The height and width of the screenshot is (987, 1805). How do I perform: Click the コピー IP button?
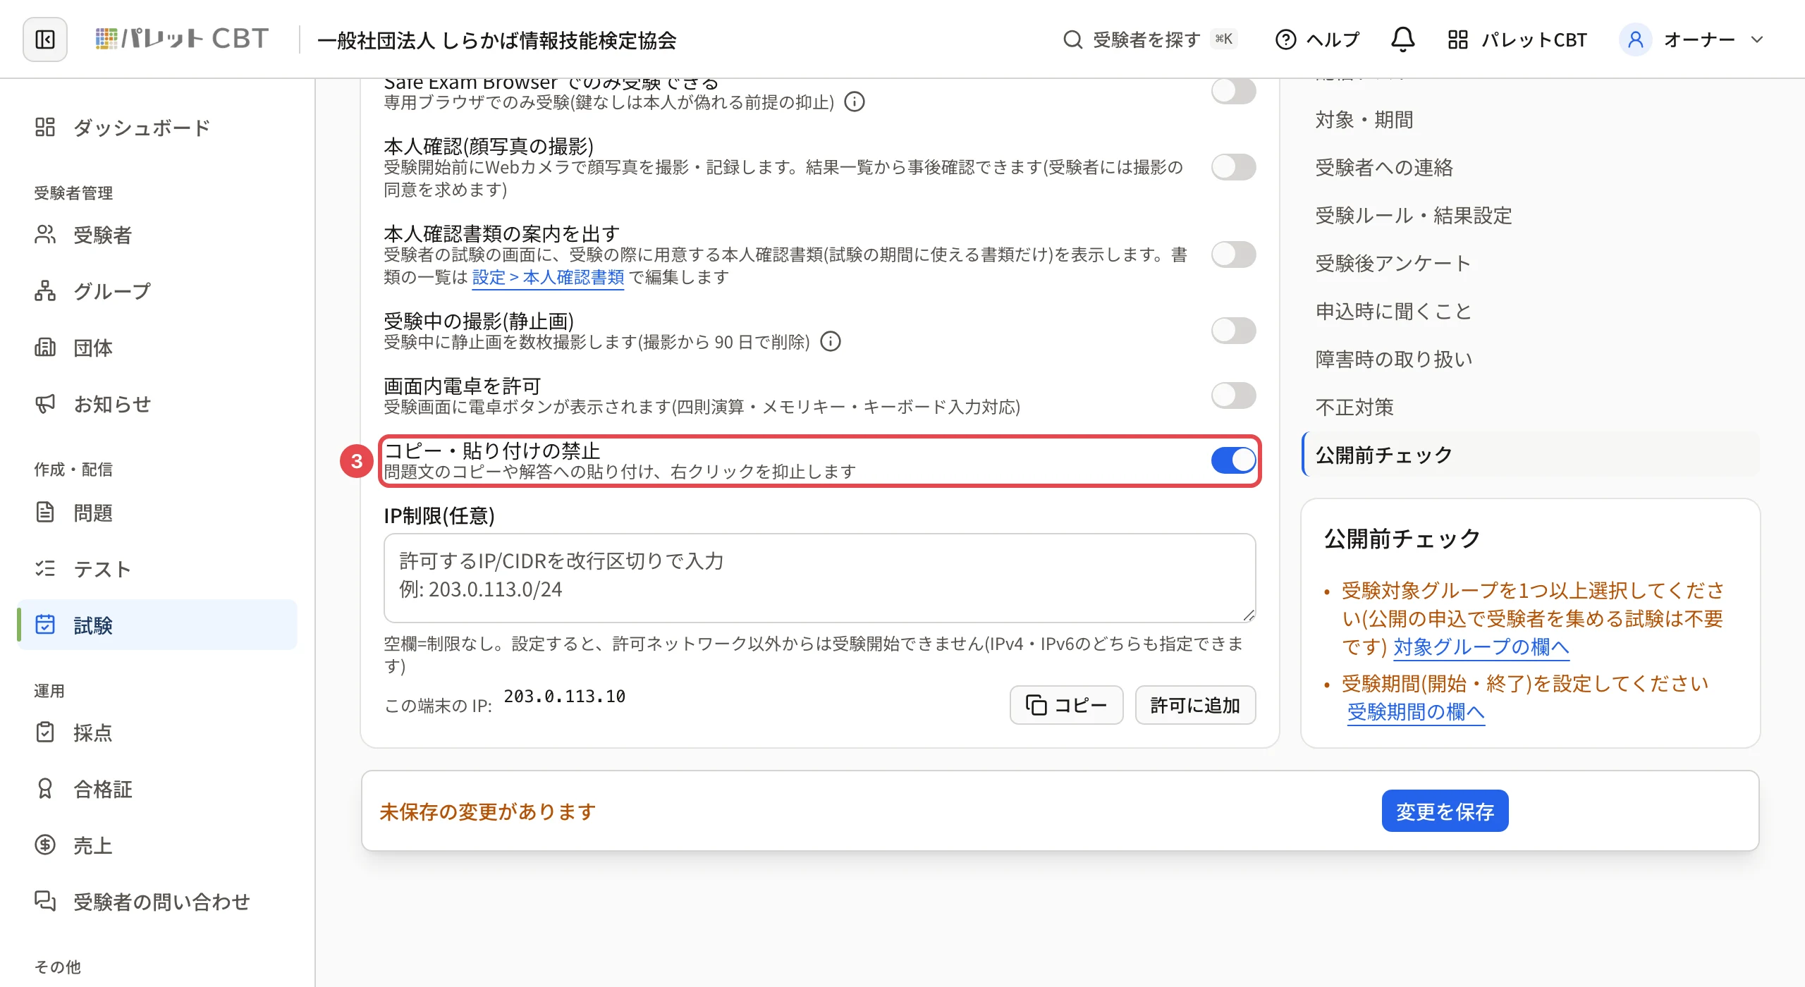(x=1066, y=705)
